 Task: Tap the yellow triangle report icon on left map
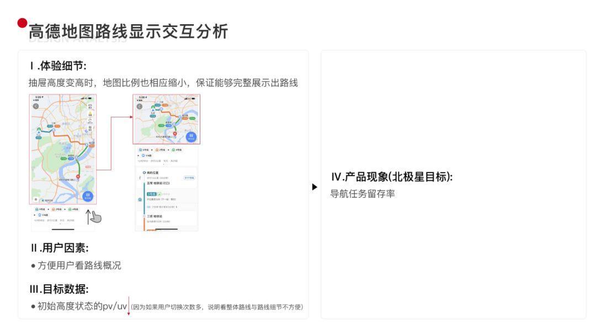tap(90, 114)
